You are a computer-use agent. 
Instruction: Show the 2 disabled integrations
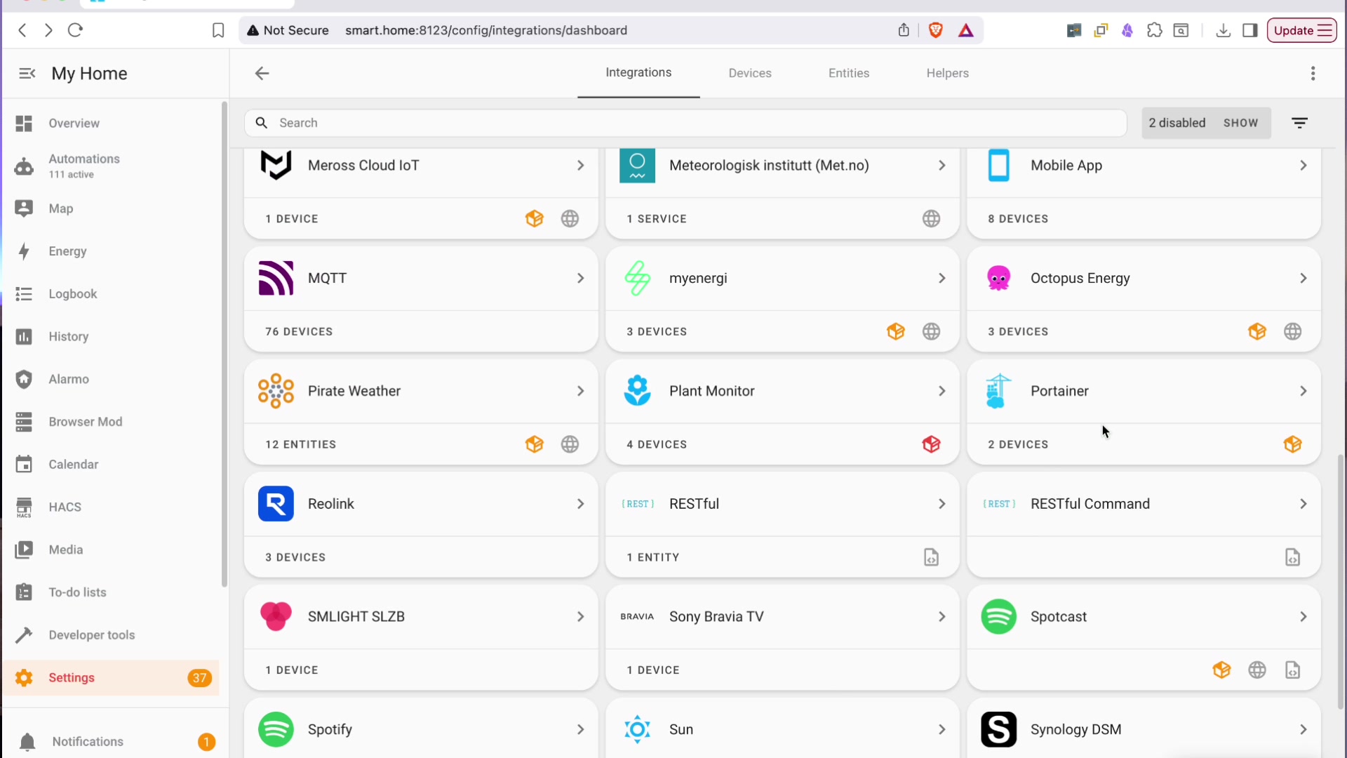(x=1240, y=123)
